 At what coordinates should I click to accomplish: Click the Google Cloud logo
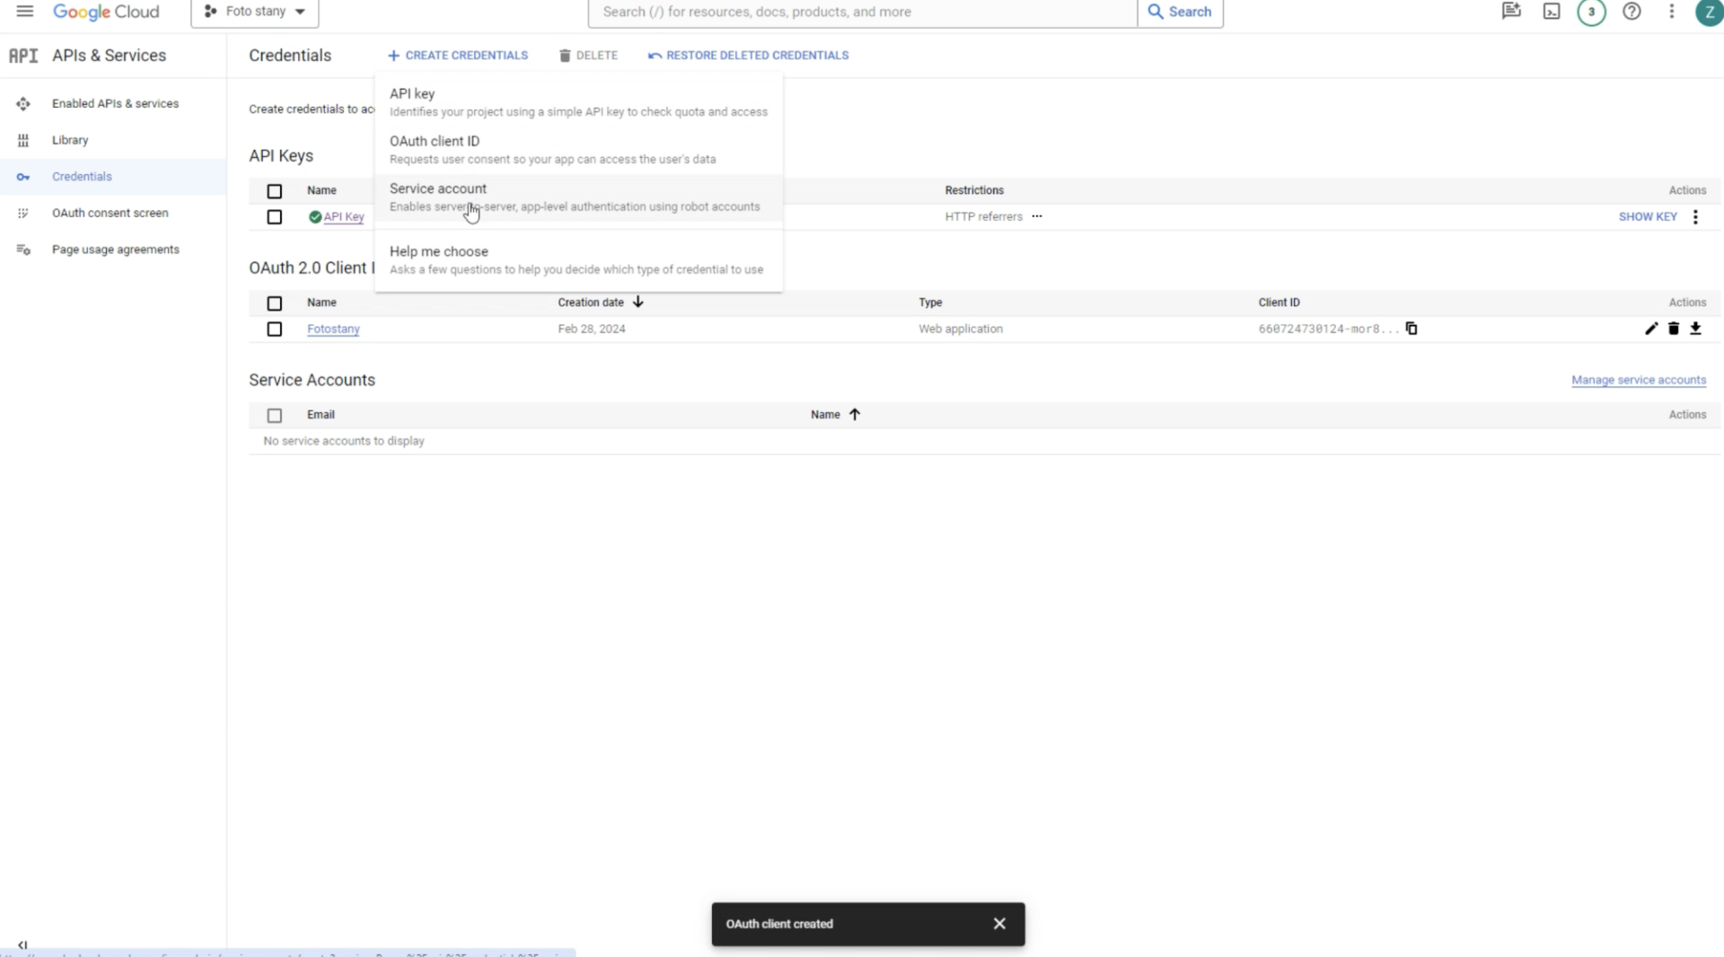point(106,12)
